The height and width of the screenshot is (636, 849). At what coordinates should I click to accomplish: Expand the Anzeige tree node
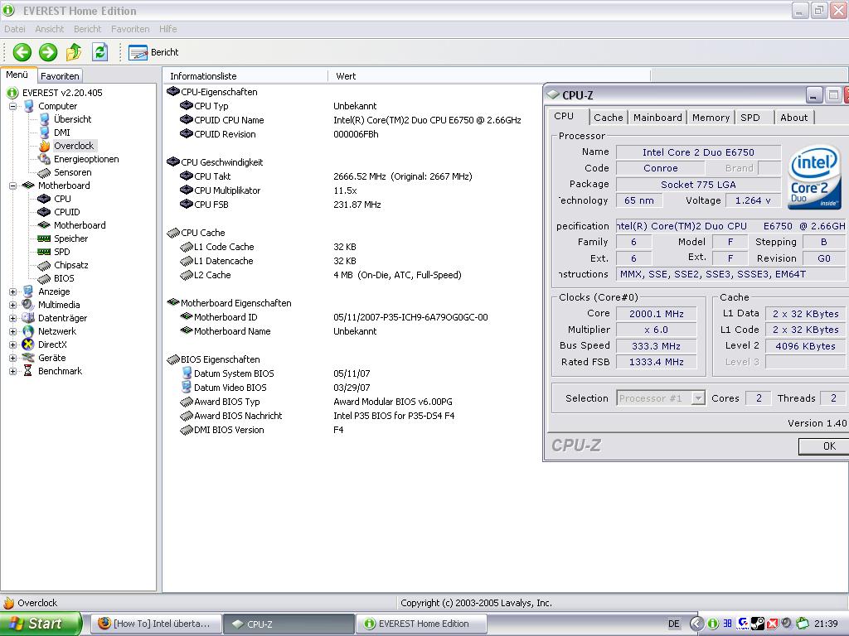(12, 291)
